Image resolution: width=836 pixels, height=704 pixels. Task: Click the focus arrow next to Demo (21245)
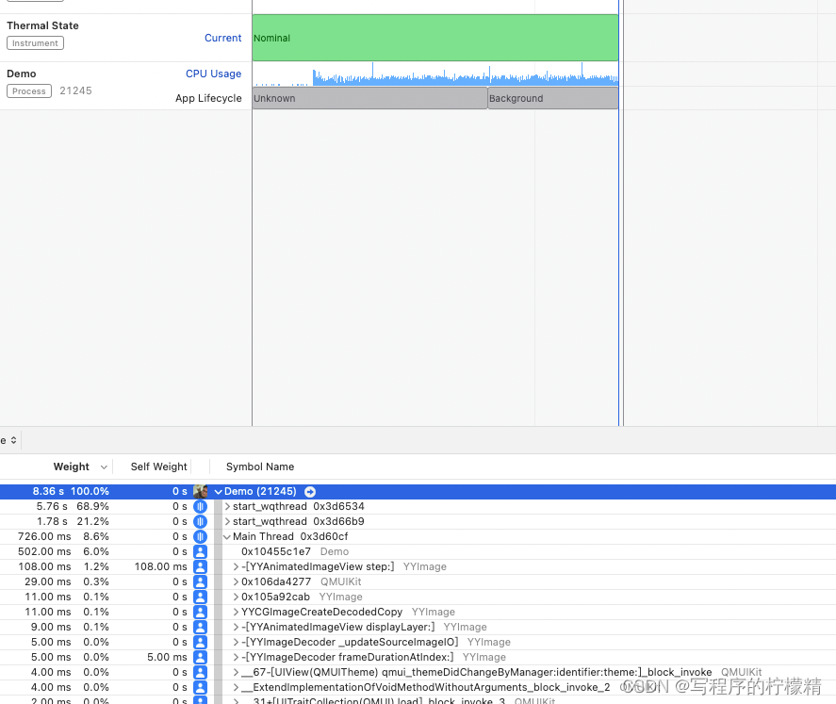310,491
